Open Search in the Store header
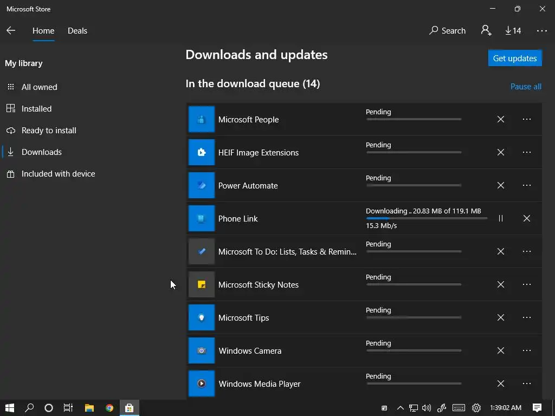Viewport: 555px width, 416px height. [447, 31]
